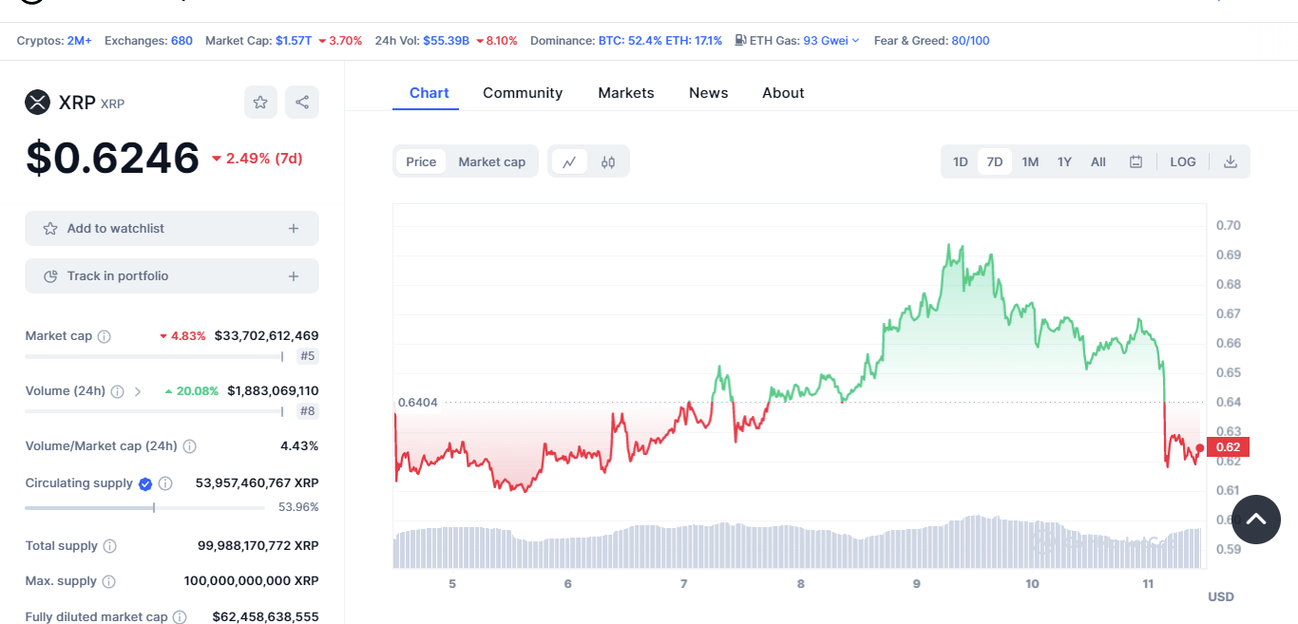Click the 2.49% (7d) change indicator
Image resolution: width=1298 pixels, height=624 pixels.
pyautogui.click(x=257, y=159)
